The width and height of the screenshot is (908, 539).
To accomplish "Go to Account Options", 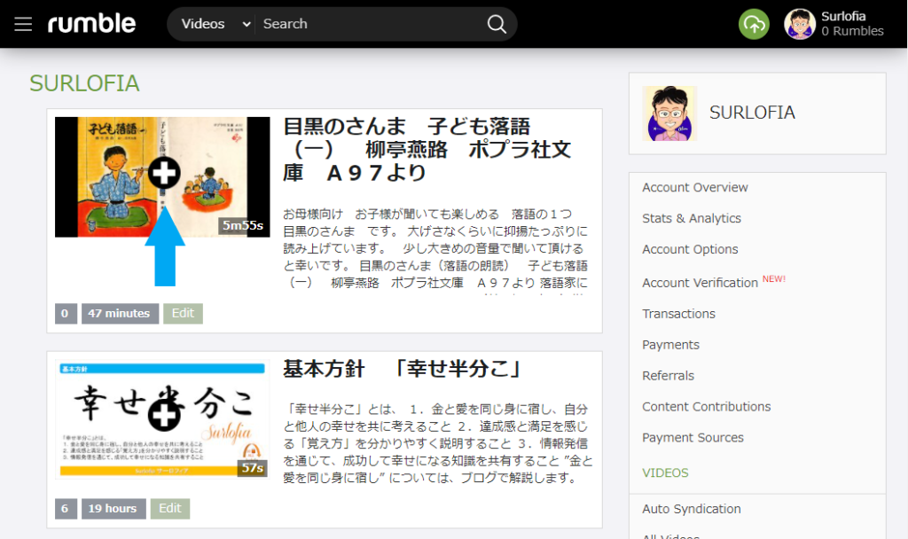I will coord(690,249).
